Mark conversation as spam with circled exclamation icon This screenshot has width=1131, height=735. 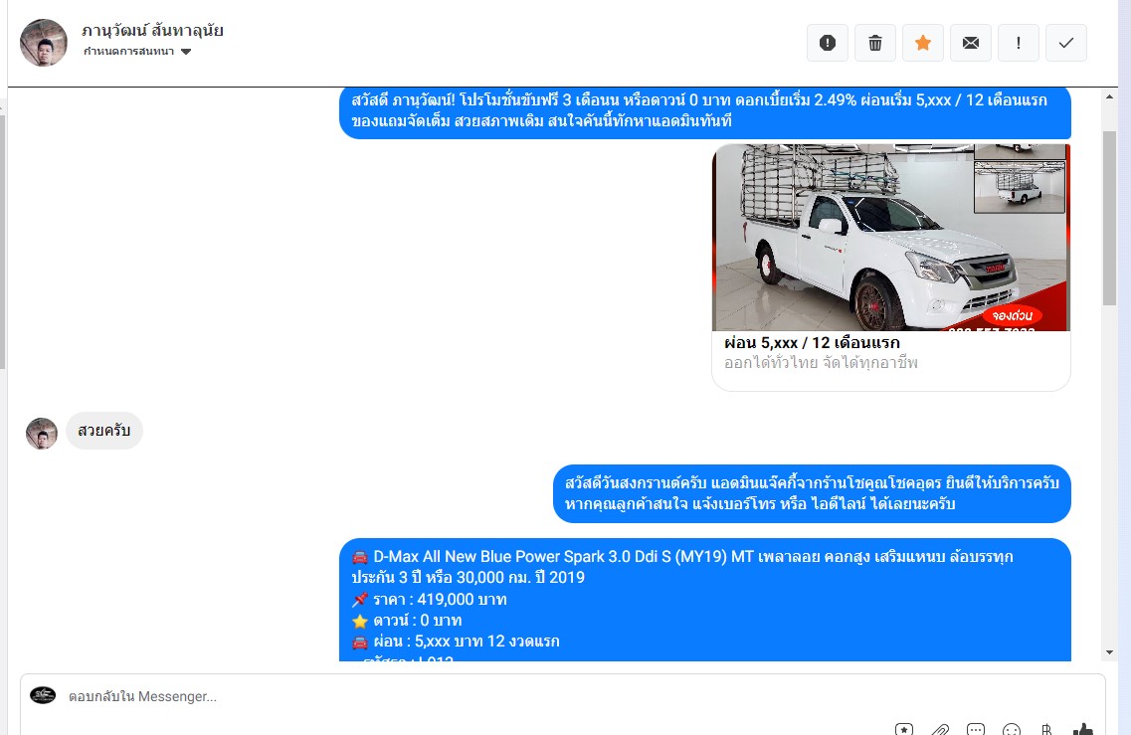828,43
